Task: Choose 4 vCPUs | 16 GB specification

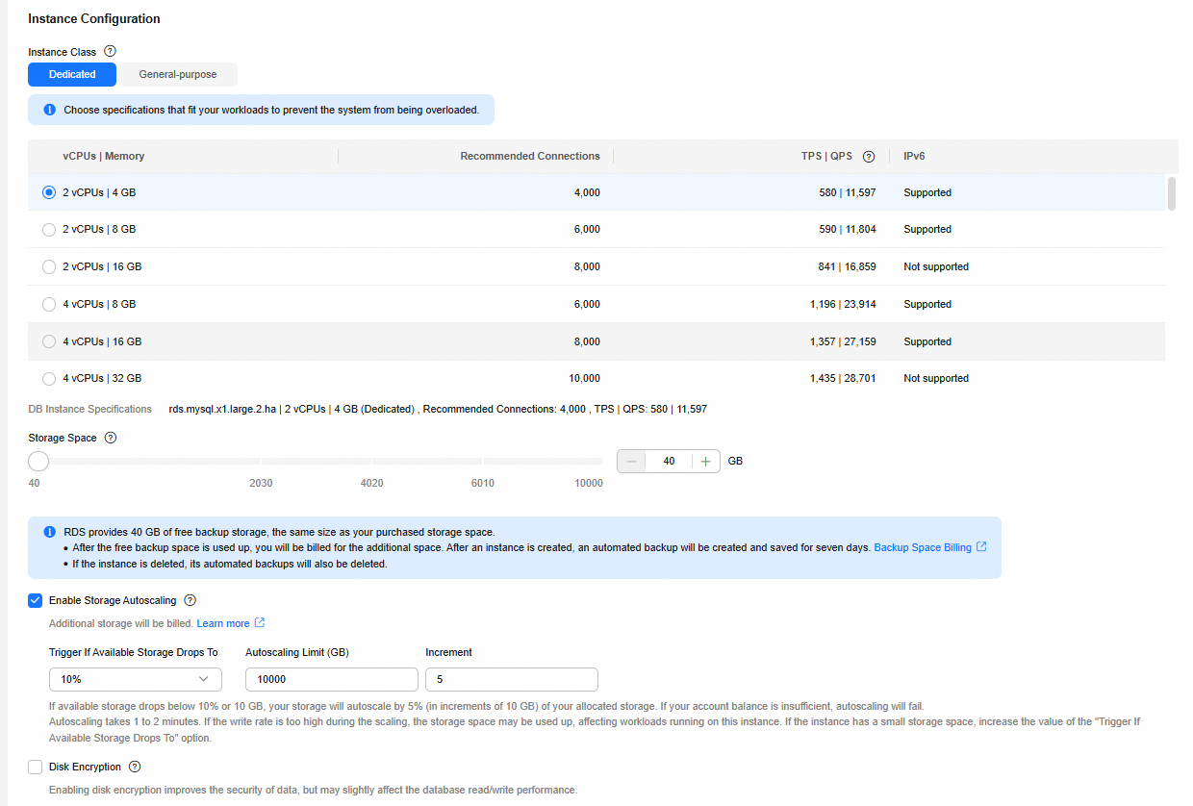Action: pyautogui.click(x=49, y=341)
